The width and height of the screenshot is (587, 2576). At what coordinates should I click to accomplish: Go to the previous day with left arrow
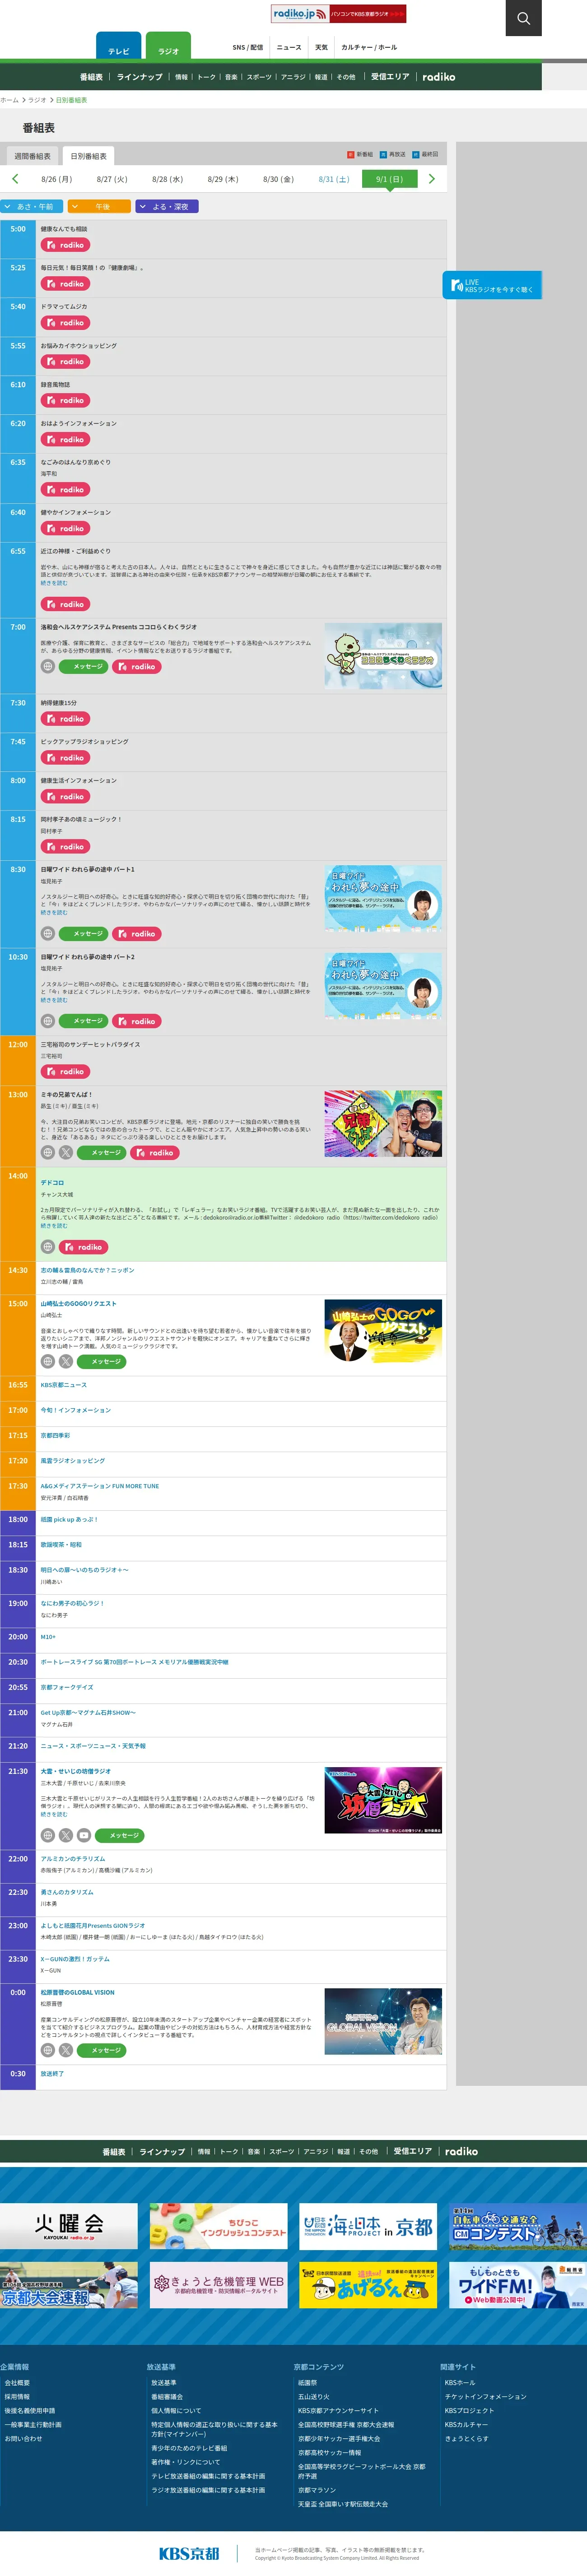click(15, 179)
